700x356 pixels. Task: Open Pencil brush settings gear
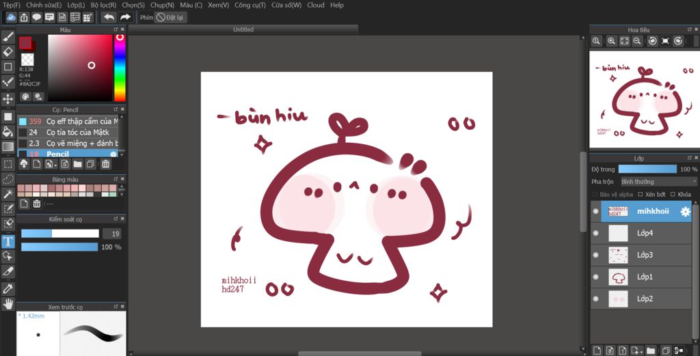(113, 154)
